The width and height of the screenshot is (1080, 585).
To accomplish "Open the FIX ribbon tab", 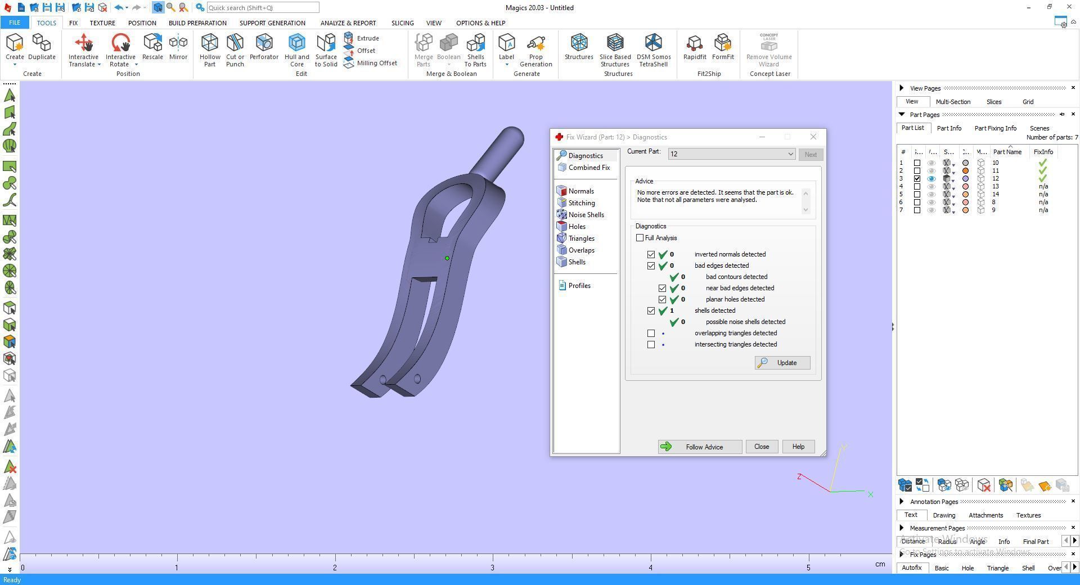I will tap(73, 23).
